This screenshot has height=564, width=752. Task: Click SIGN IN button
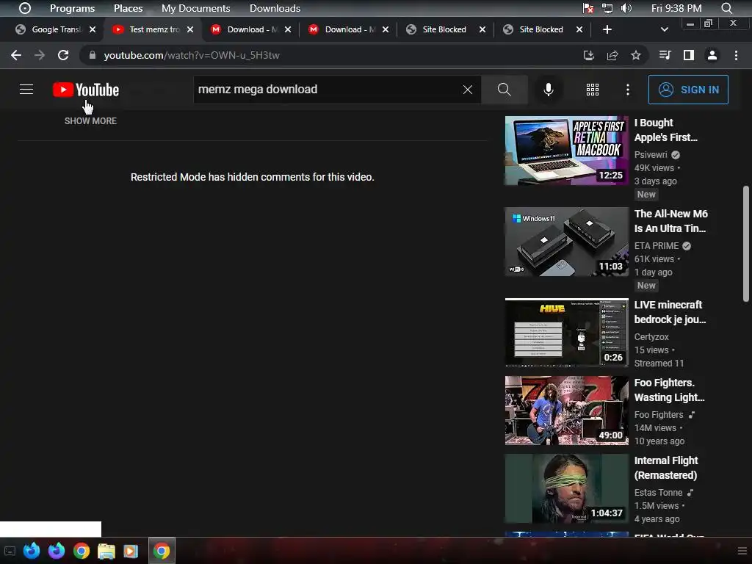pyautogui.click(x=687, y=89)
